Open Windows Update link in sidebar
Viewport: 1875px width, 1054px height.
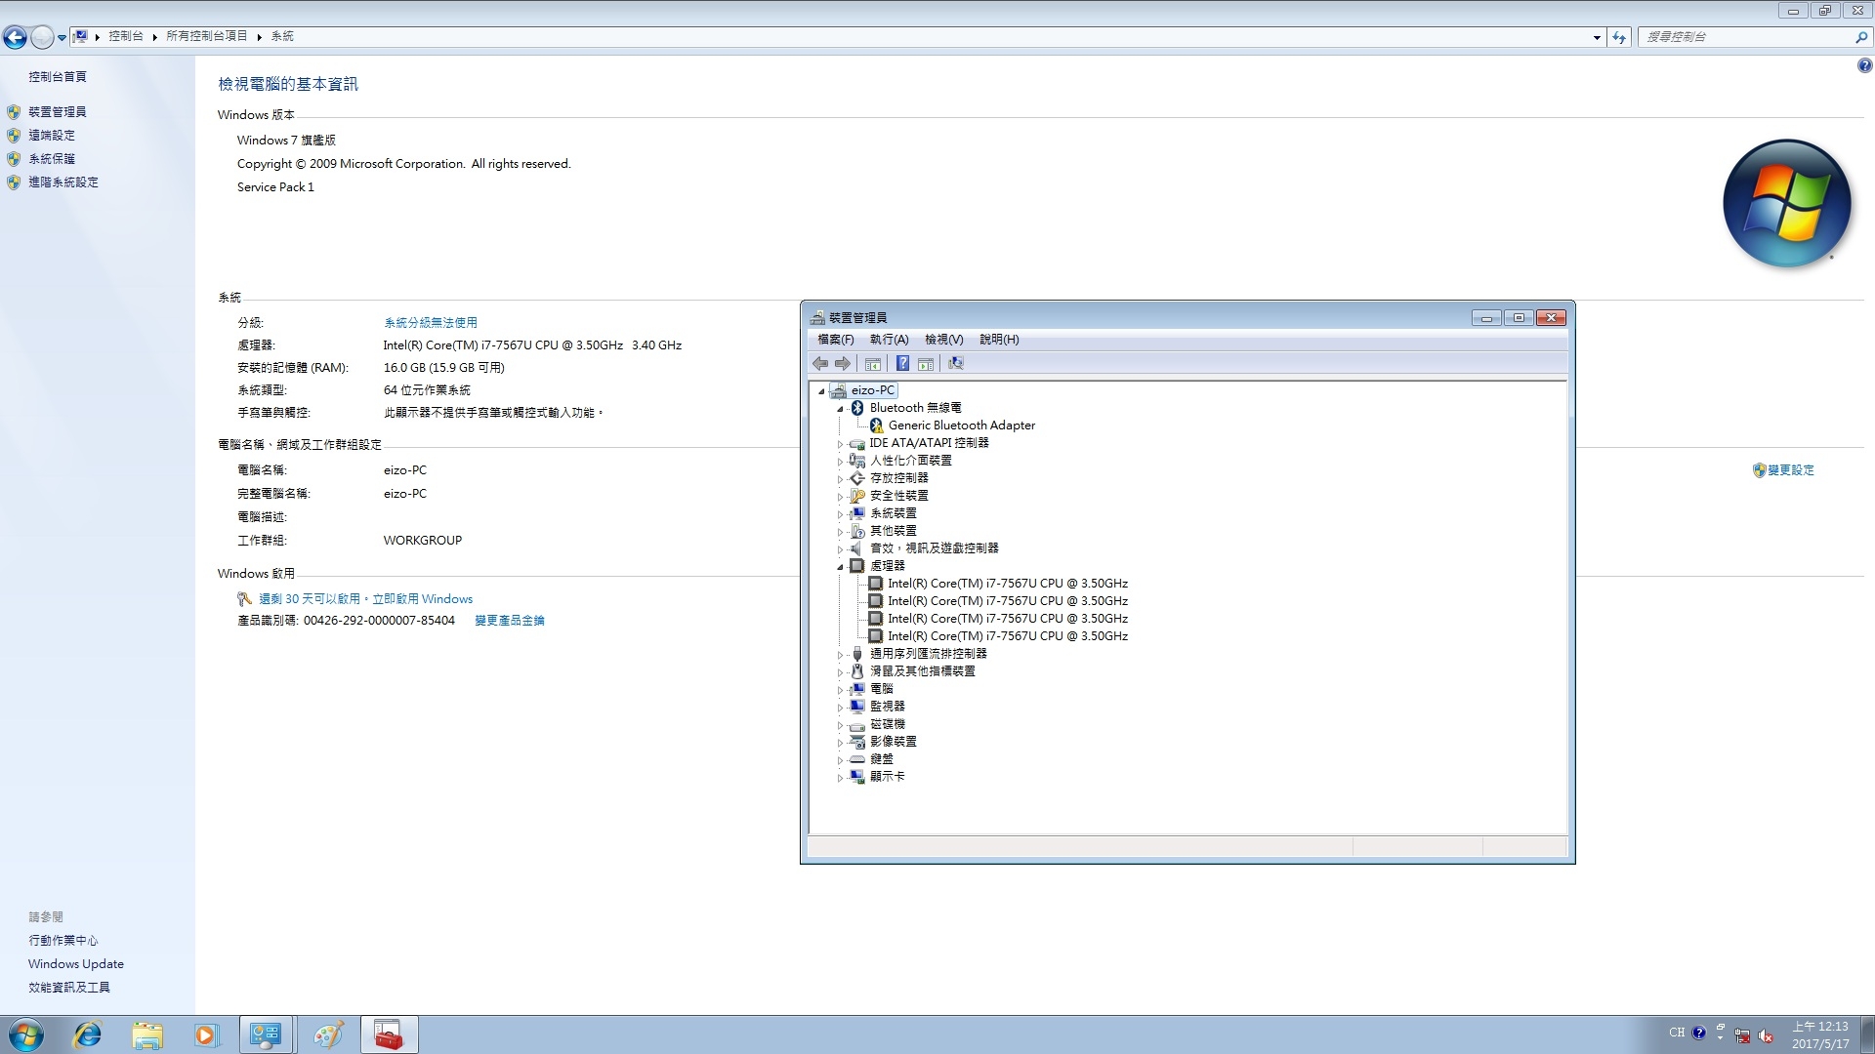75,964
